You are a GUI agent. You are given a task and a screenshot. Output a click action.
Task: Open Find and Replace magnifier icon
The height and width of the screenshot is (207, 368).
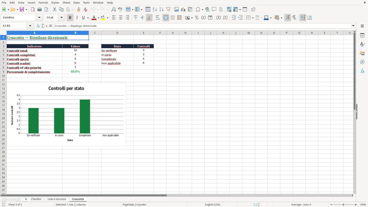[113, 10]
